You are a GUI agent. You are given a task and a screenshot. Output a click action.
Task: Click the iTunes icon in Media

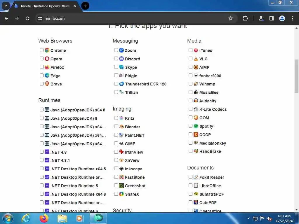196,50
